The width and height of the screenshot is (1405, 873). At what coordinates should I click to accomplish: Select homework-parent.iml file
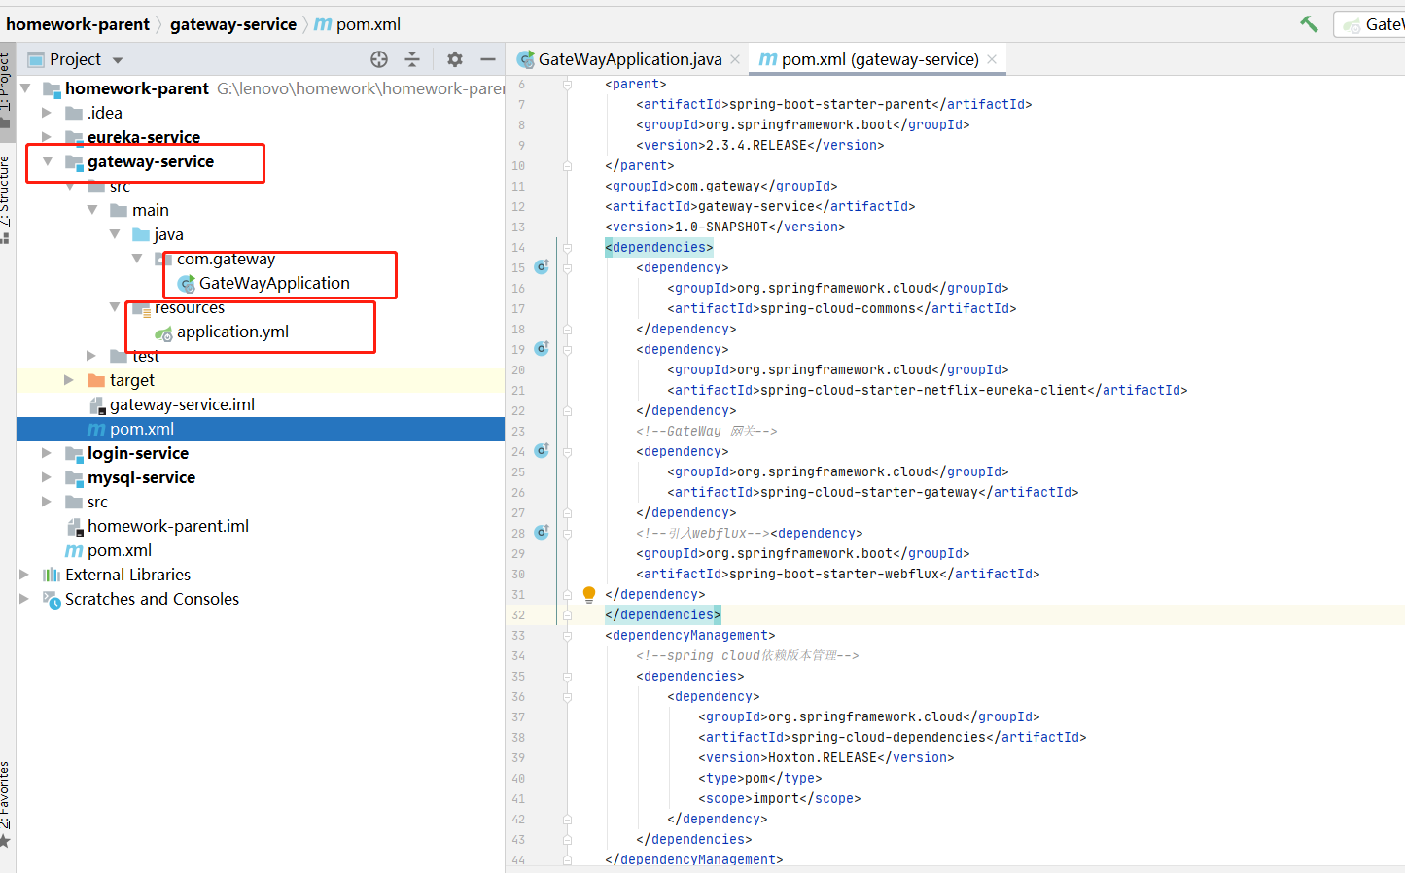pos(168,526)
